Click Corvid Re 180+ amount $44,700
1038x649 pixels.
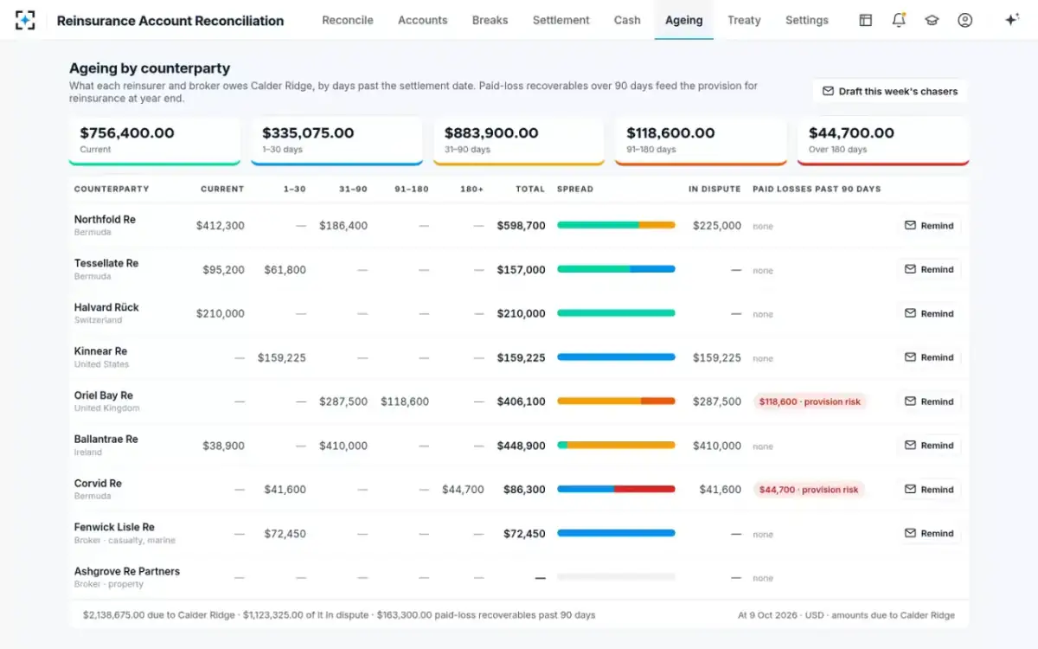pos(463,490)
